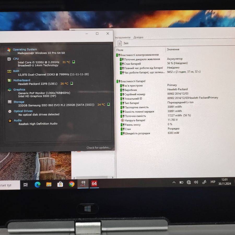Image resolution: width=235 pixels, height=235 pixels.
Task: Select the Унікальний ID row
Action: [x=131, y=99]
